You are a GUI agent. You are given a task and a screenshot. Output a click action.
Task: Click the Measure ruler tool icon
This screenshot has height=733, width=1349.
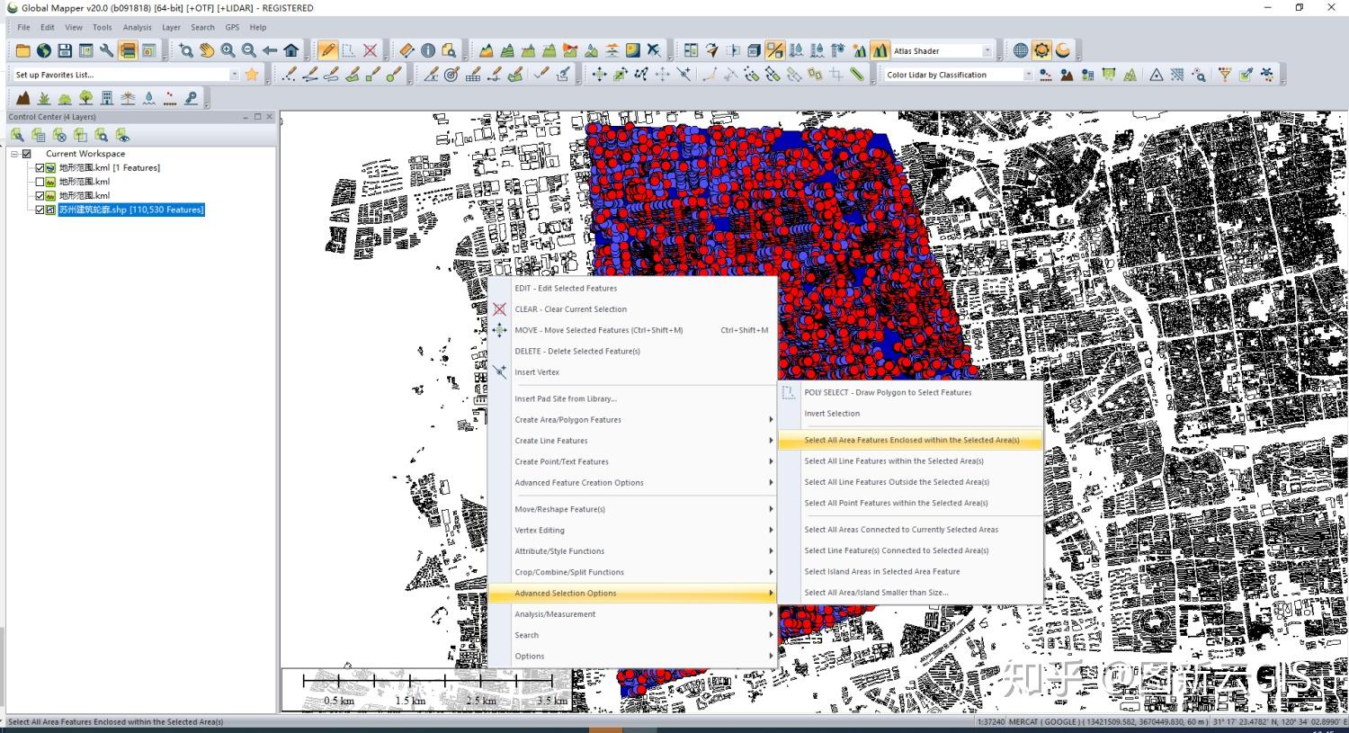[x=406, y=51]
